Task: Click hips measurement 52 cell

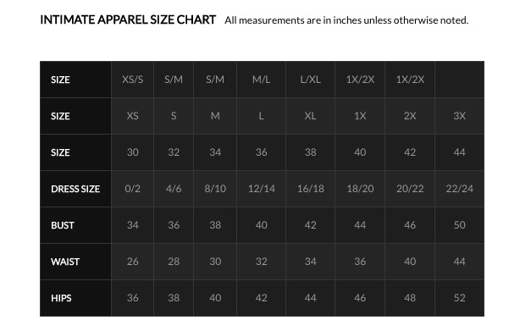Action: (459, 298)
